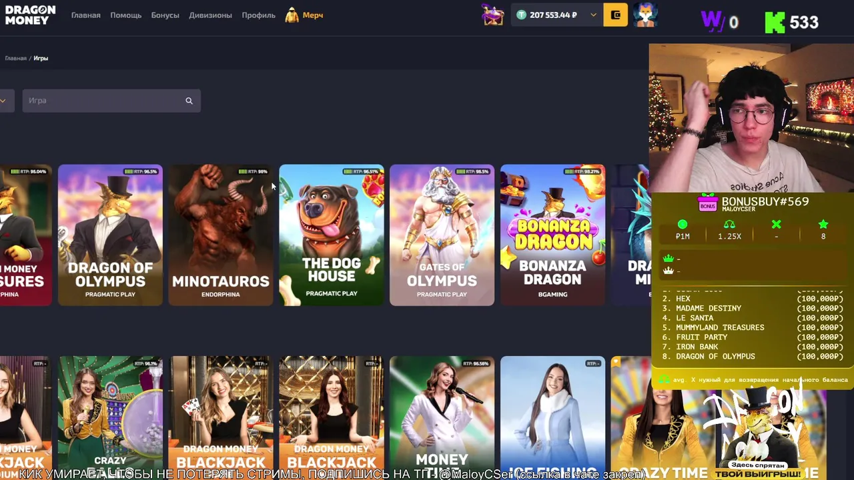Click the Dragon Money logo

(30, 15)
